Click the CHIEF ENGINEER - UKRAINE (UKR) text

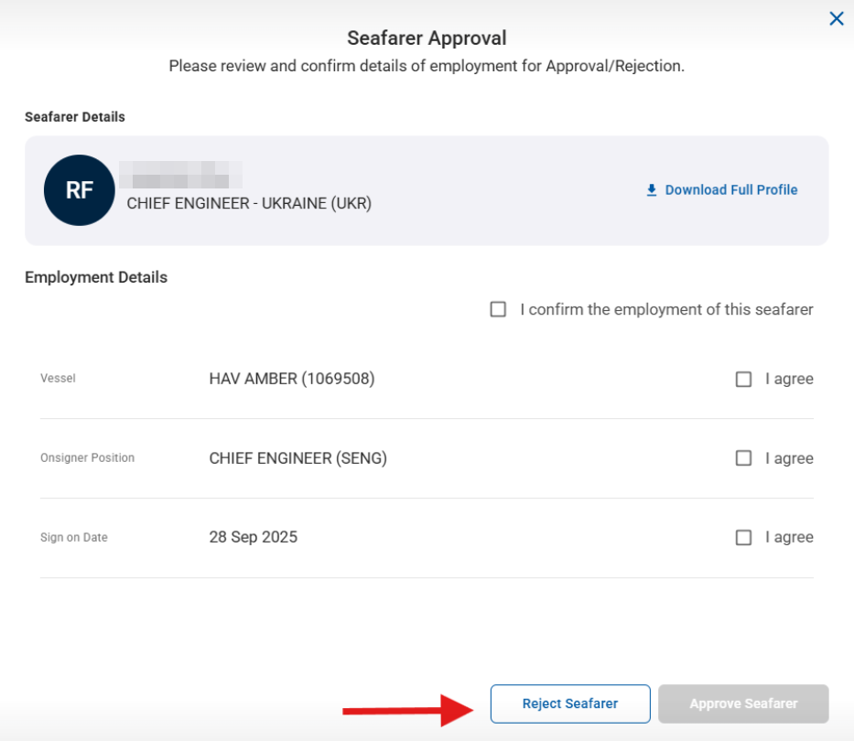[249, 203]
